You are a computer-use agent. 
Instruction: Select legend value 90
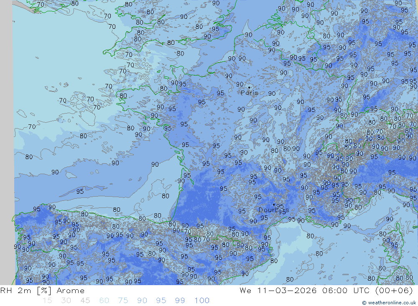[142, 301]
